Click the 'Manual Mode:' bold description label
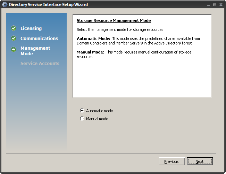Image resolution: width=226 pixels, height=174 pixels. [90, 52]
